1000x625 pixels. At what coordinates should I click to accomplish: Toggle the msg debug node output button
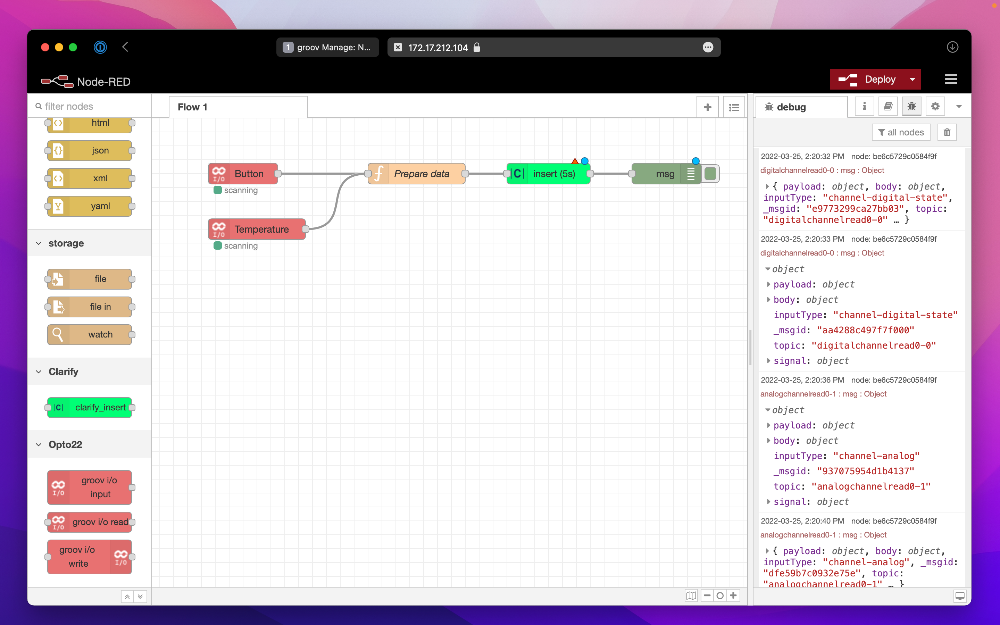coord(710,174)
